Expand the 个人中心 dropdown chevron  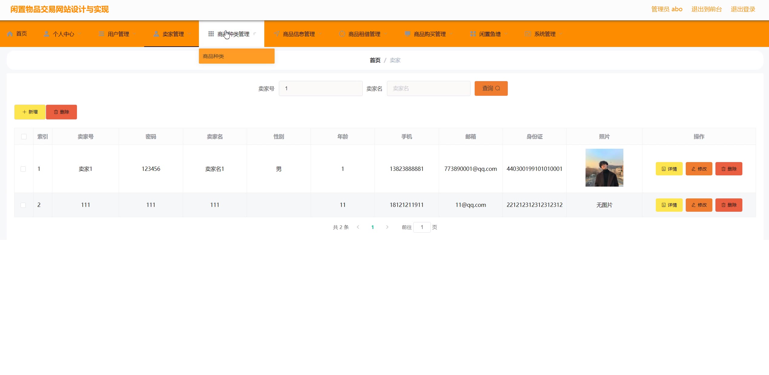[80, 34]
